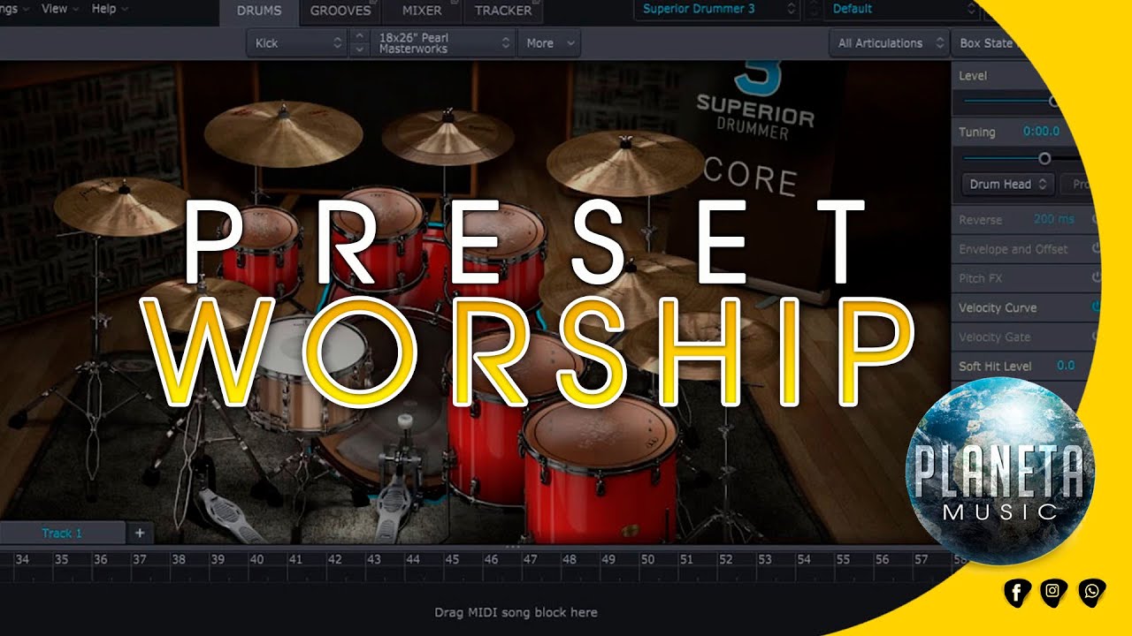Select the far-left crash cymbal on stand
The height and width of the screenshot is (636, 1132).
[121, 205]
